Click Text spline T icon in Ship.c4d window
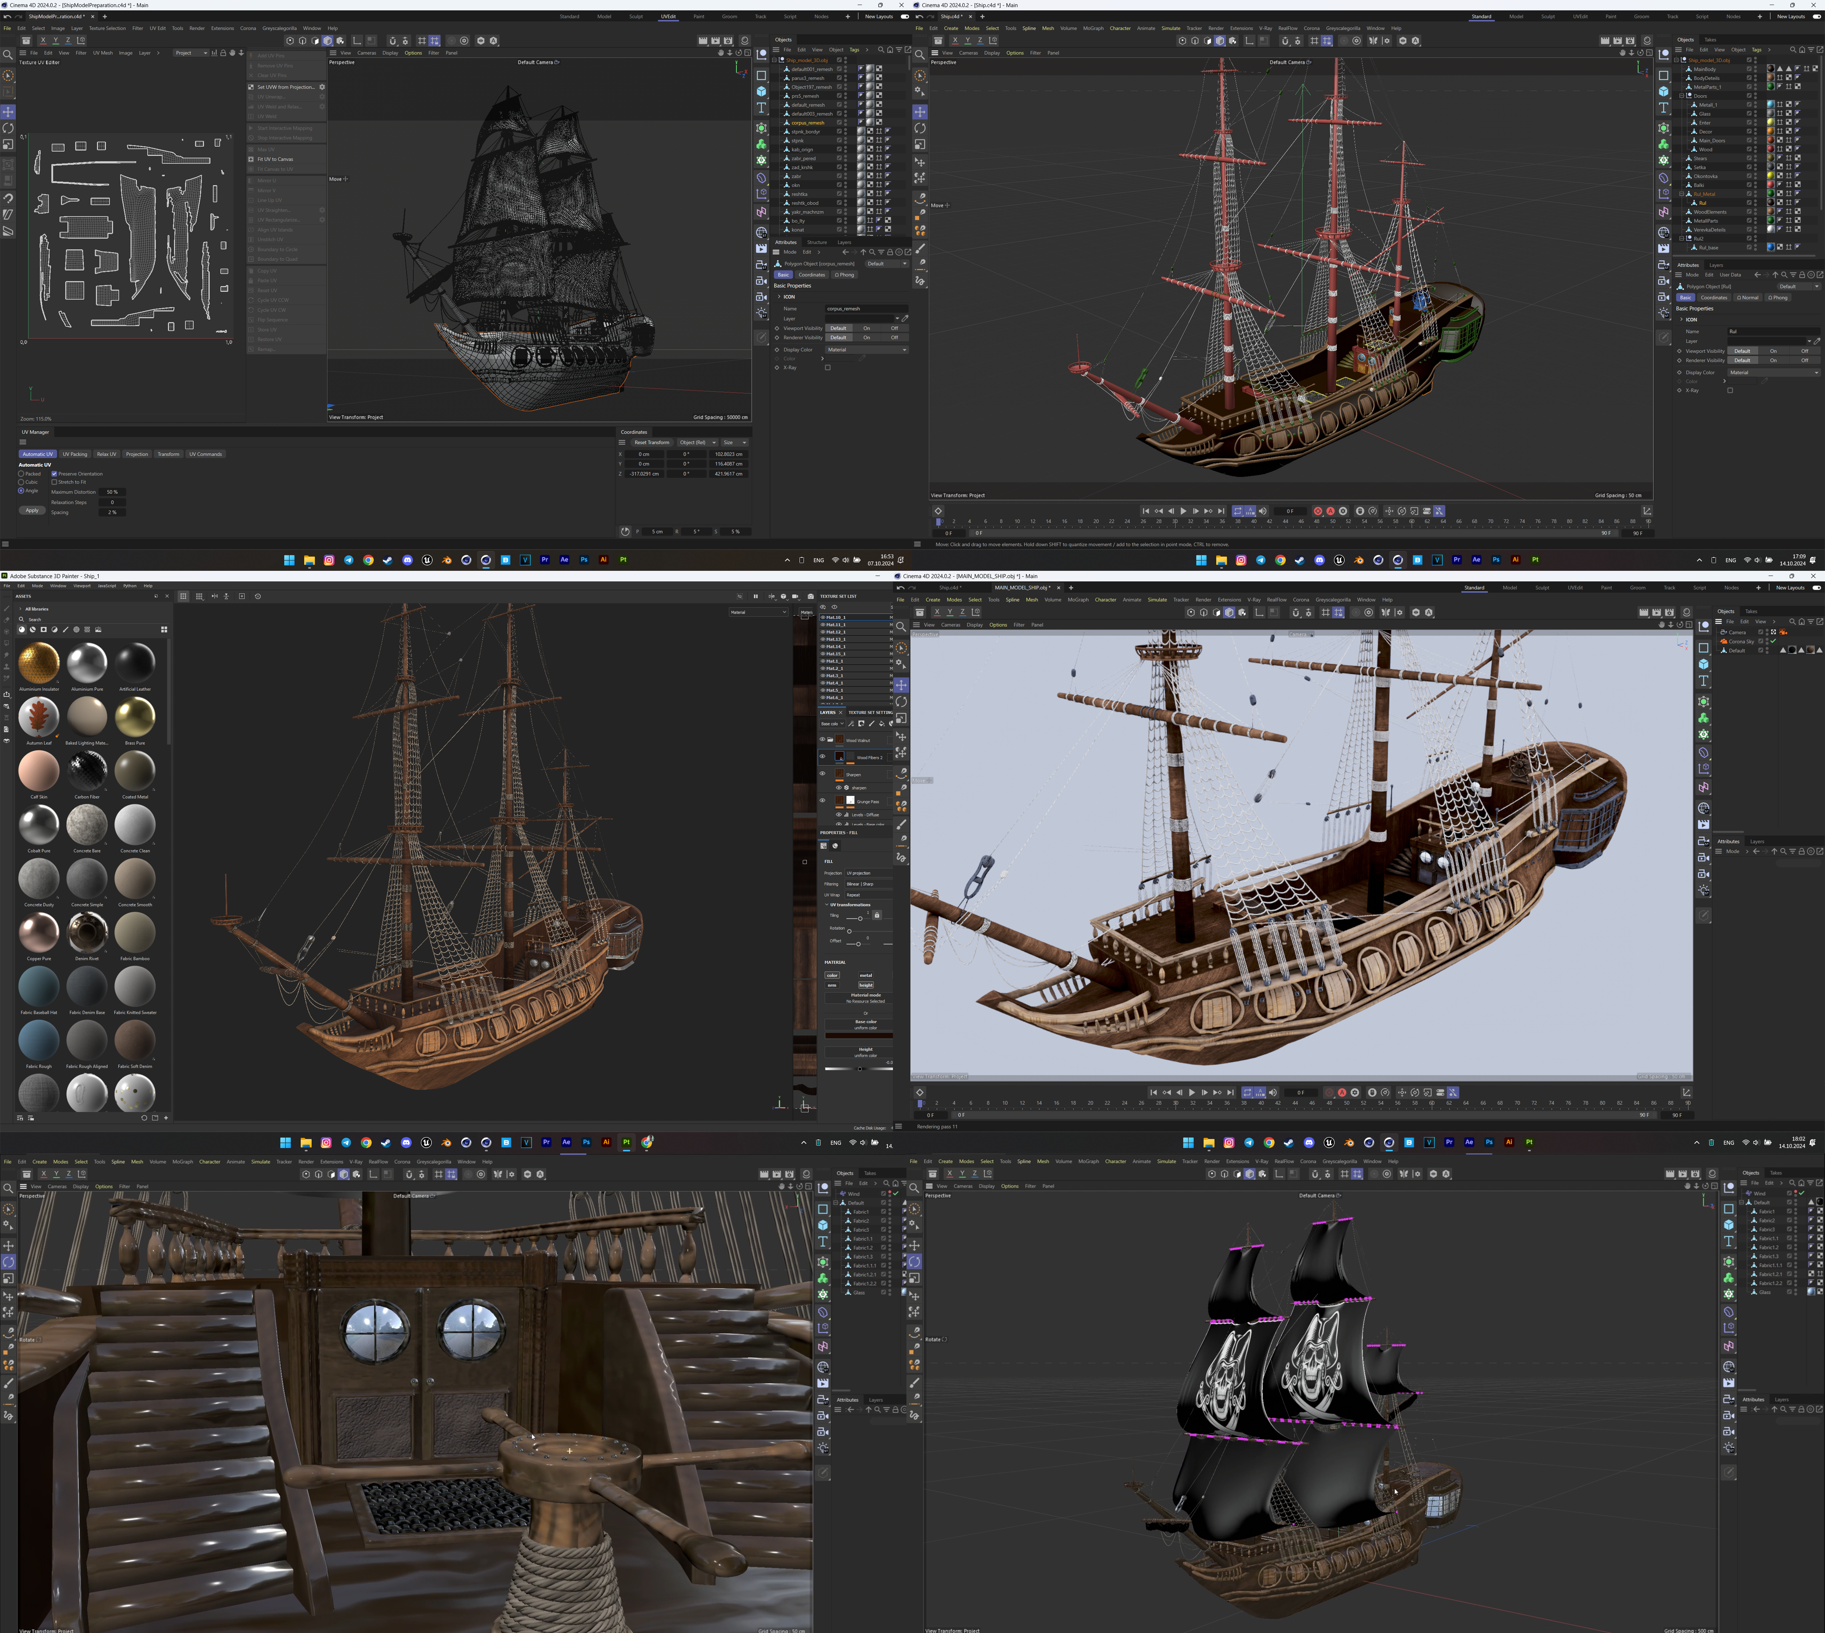 click(x=1664, y=108)
